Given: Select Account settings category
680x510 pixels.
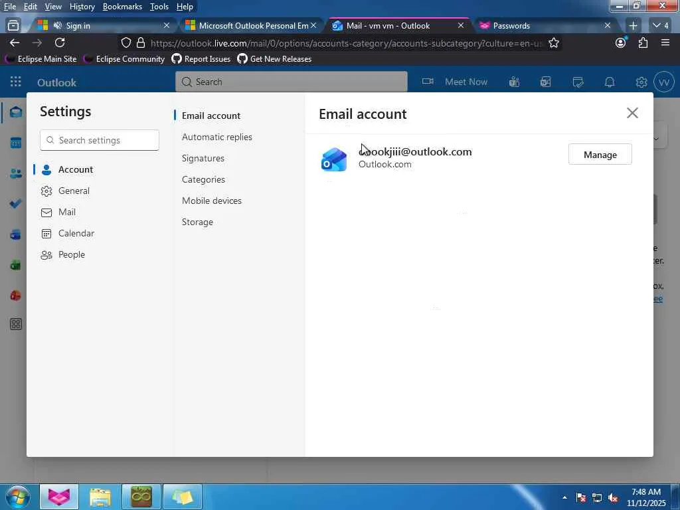Looking at the screenshot, I should coord(96,169).
